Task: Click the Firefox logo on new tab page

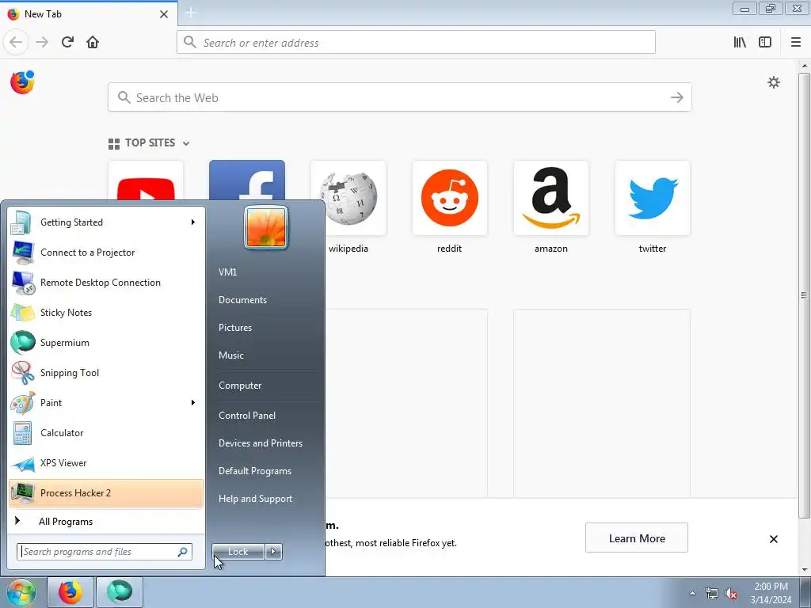Action: pyautogui.click(x=22, y=82)
